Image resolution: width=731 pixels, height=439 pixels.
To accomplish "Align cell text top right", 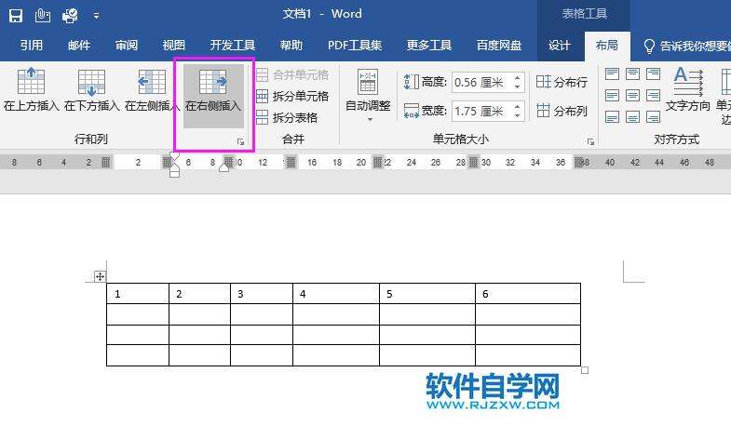I will click(x=653, y=73).
